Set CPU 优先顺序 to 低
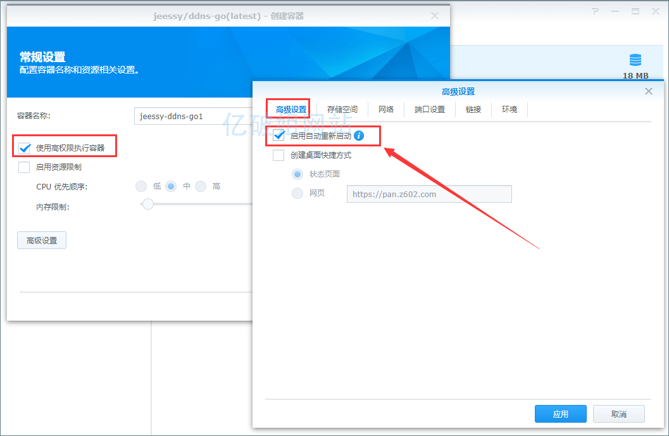 pos(141,186)
